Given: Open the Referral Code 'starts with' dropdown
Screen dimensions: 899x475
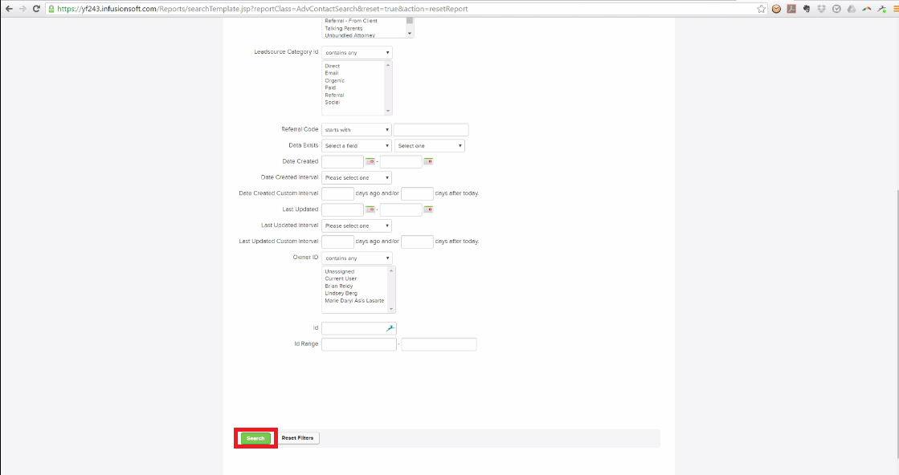Looking at the screenshot, I should pyautogui.click(x=357, y=130).
